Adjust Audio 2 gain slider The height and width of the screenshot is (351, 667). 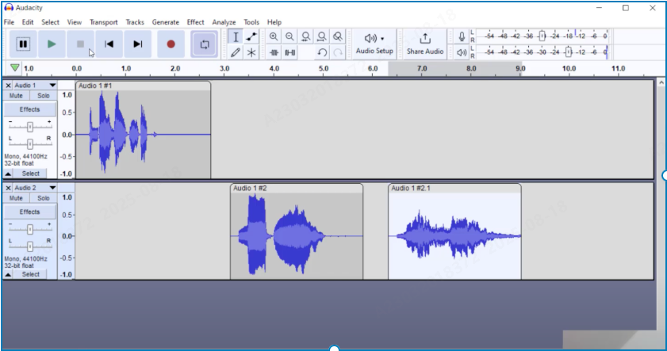(x=30, y=229)
